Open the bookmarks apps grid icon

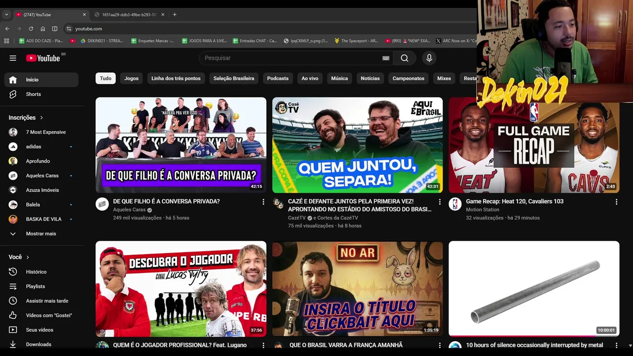click(6, 41)
